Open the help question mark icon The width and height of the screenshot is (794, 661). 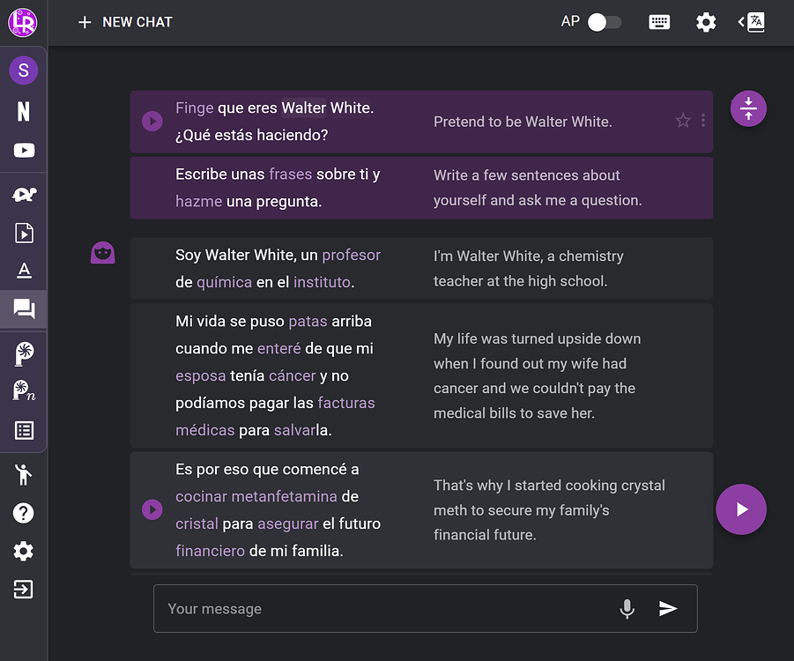(x=23, y=512)
